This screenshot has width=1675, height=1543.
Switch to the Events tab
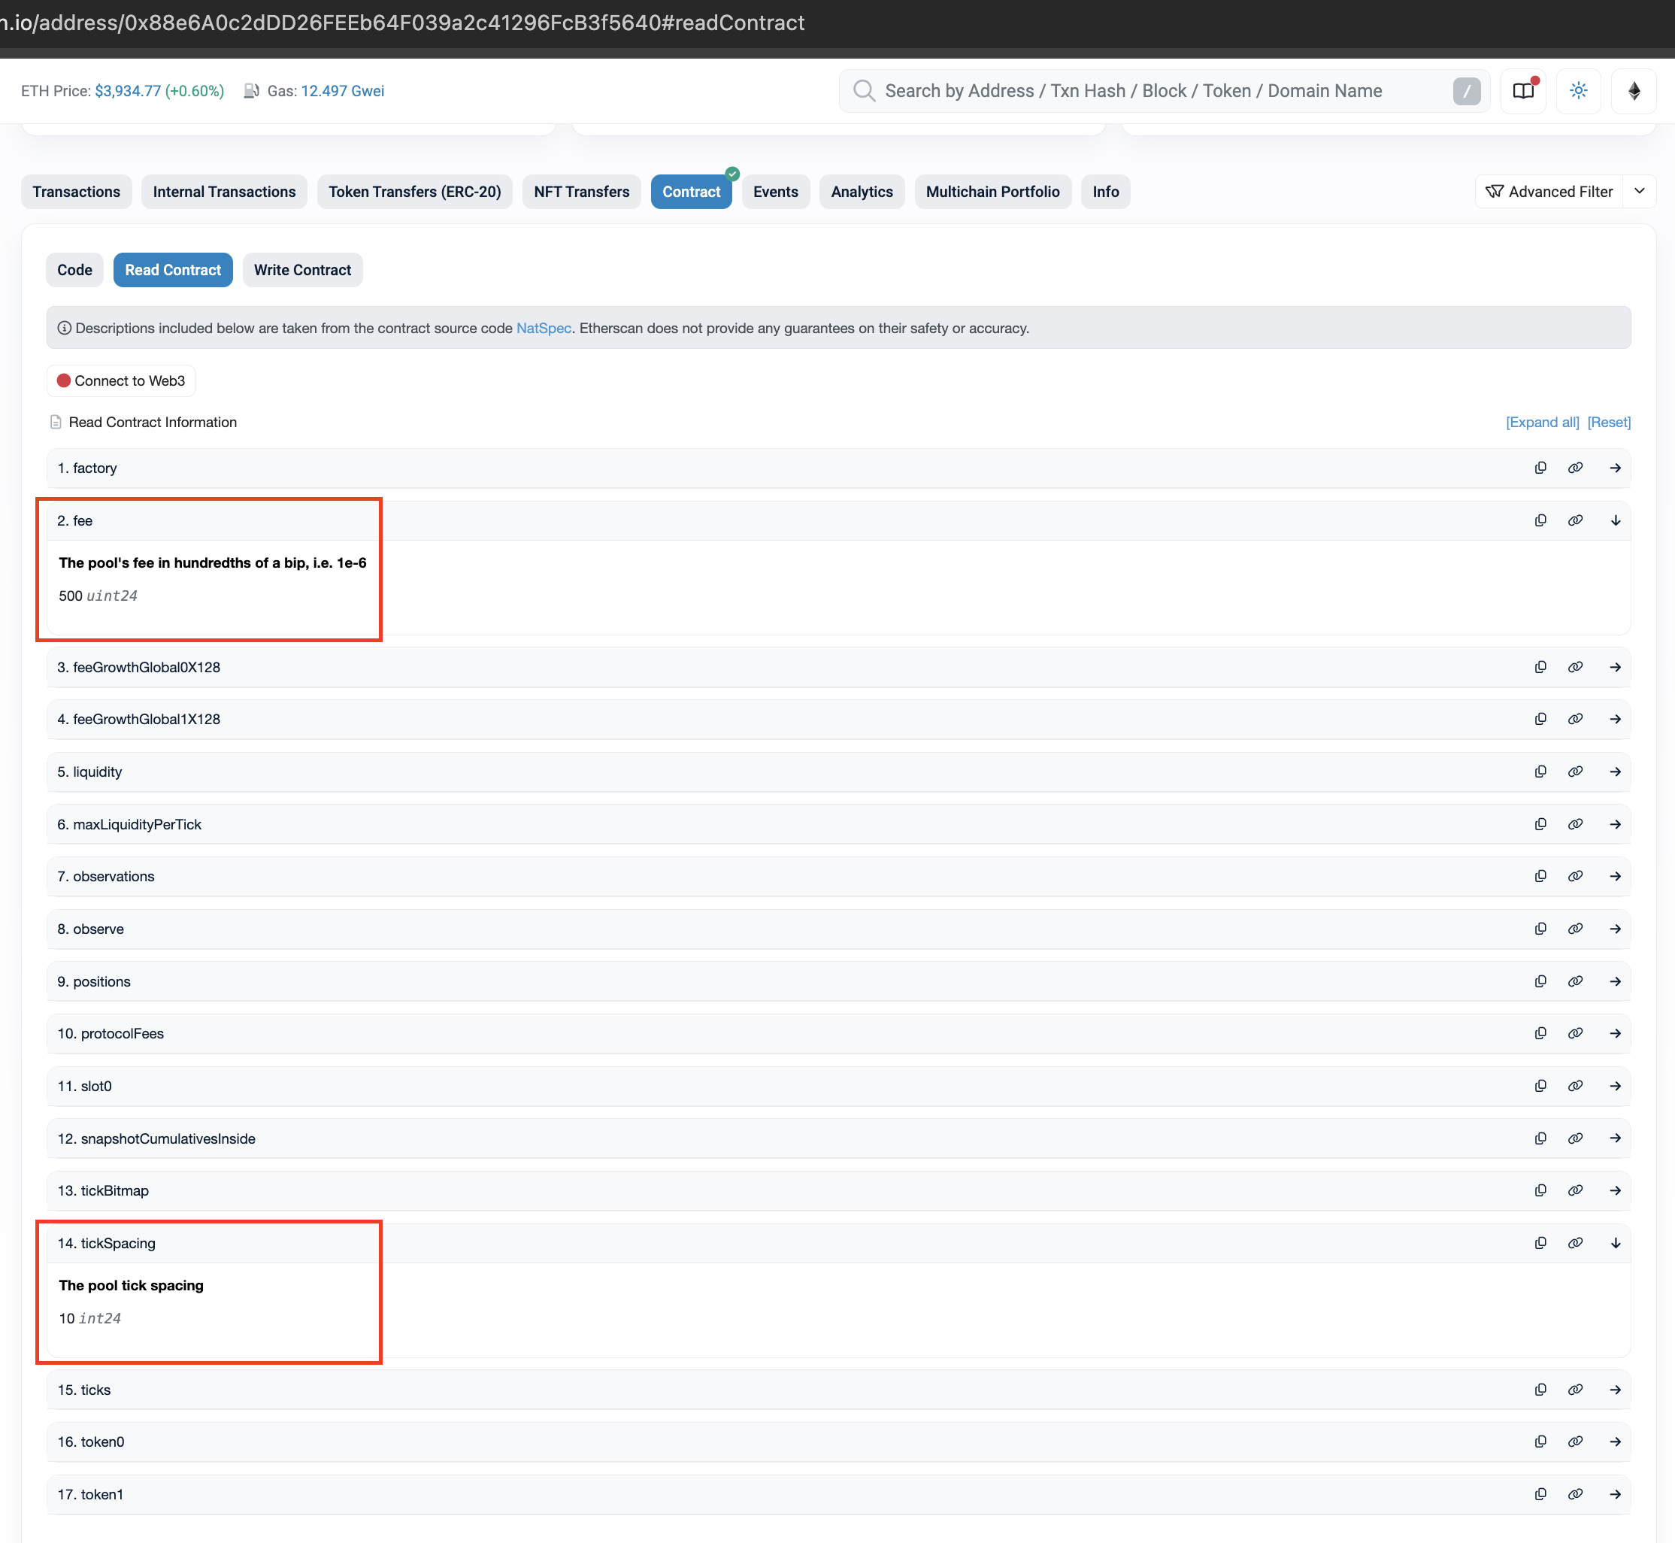(775, 191)
